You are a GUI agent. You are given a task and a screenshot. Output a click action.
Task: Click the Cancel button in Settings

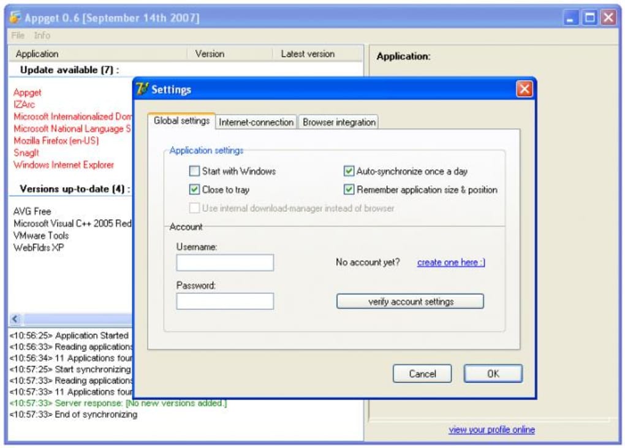[422, 373]
